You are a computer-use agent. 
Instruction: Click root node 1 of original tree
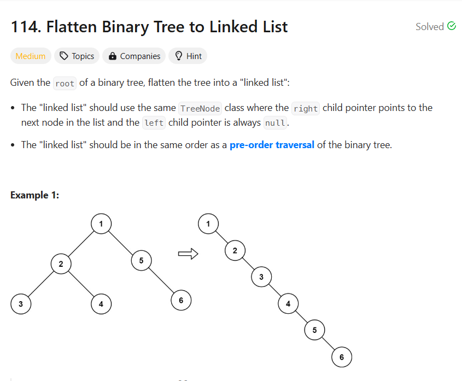pyautogui.click(x=101, y=224)
